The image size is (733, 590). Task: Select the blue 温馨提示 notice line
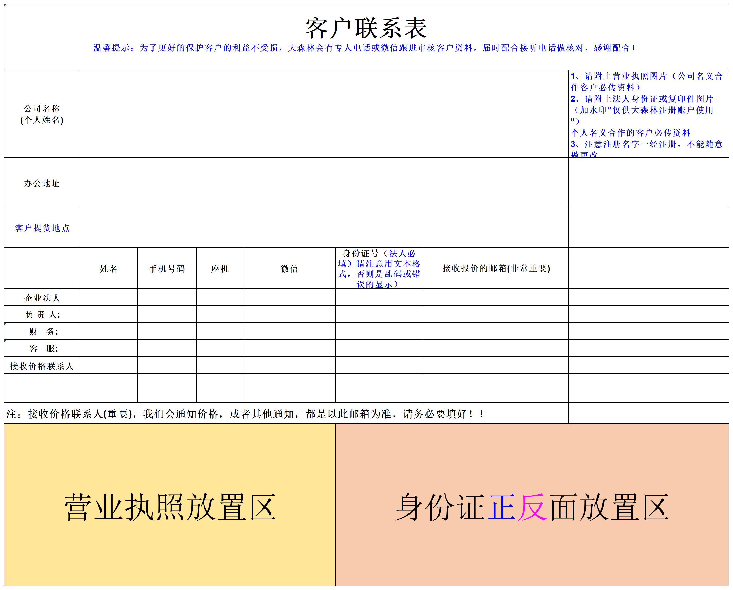[x=364, y=48]
